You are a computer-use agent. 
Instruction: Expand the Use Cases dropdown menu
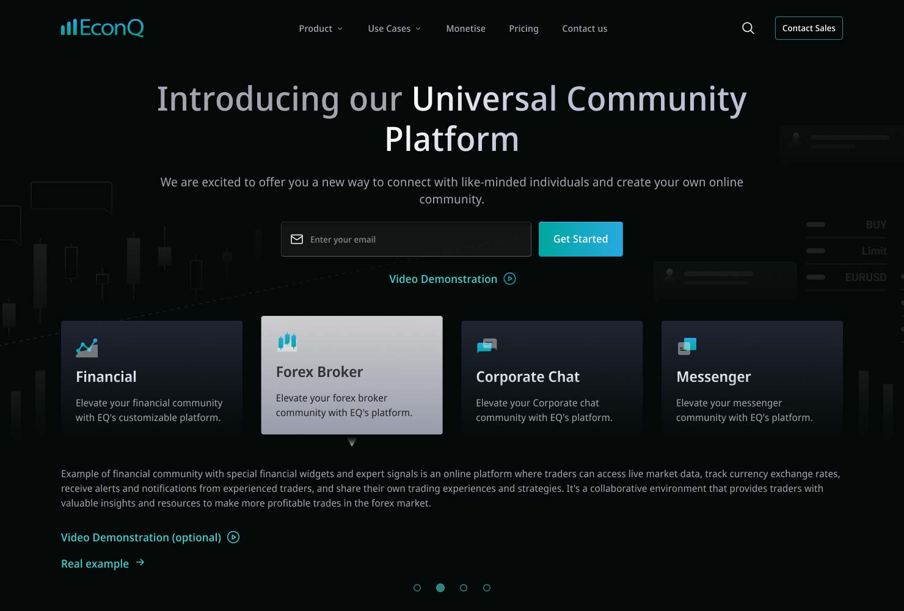click(x=395, y=29)
